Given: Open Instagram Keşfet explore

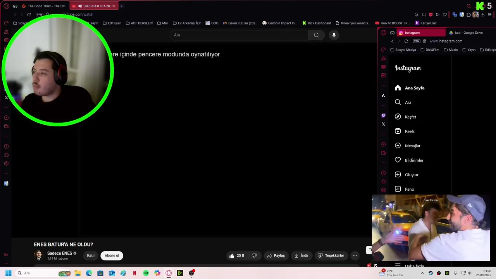Looking at the screenshot, I should coord(405,117).
